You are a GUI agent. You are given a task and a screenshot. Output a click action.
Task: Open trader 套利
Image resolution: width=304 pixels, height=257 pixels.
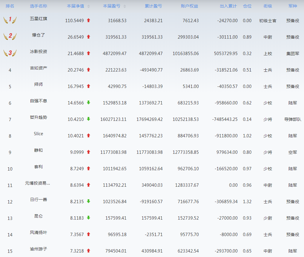tap(39, 167)
